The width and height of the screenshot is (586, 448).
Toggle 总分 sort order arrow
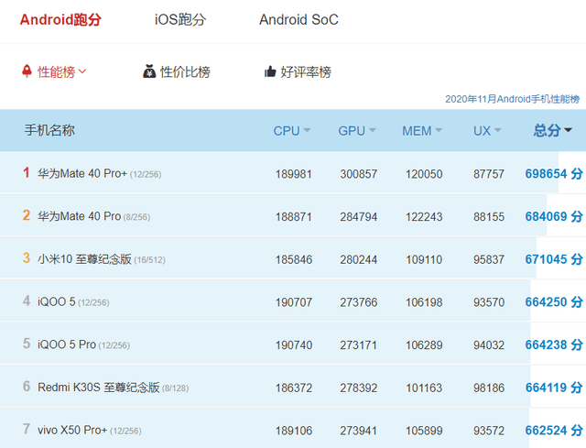coord(568,131)
